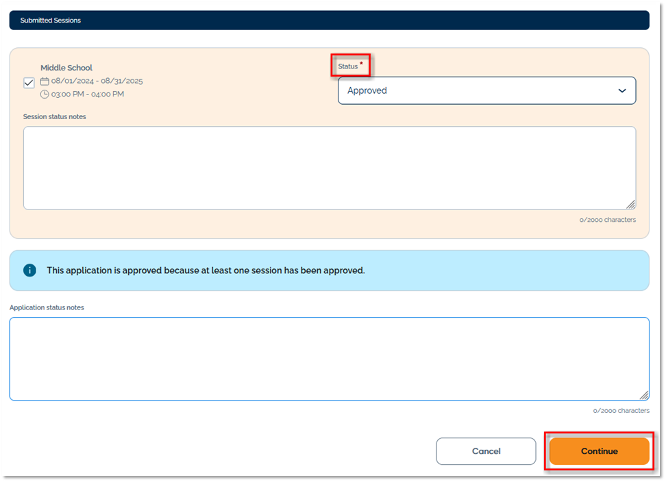Toggle the Middle School session checkbox
The image size is (666, 482).
click(x=29, y=83)
